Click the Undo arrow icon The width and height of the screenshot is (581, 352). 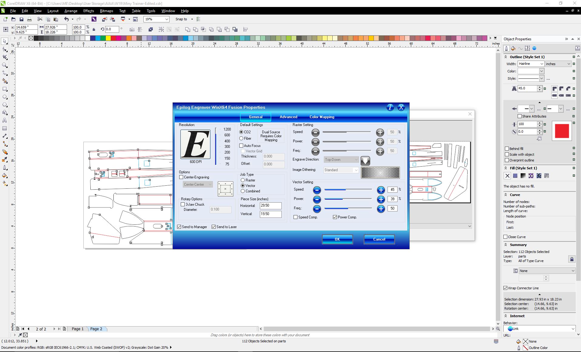point(66,19)
